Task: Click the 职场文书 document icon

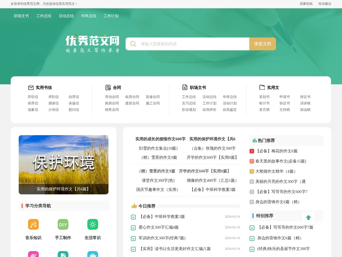Action: coord(185,87)
